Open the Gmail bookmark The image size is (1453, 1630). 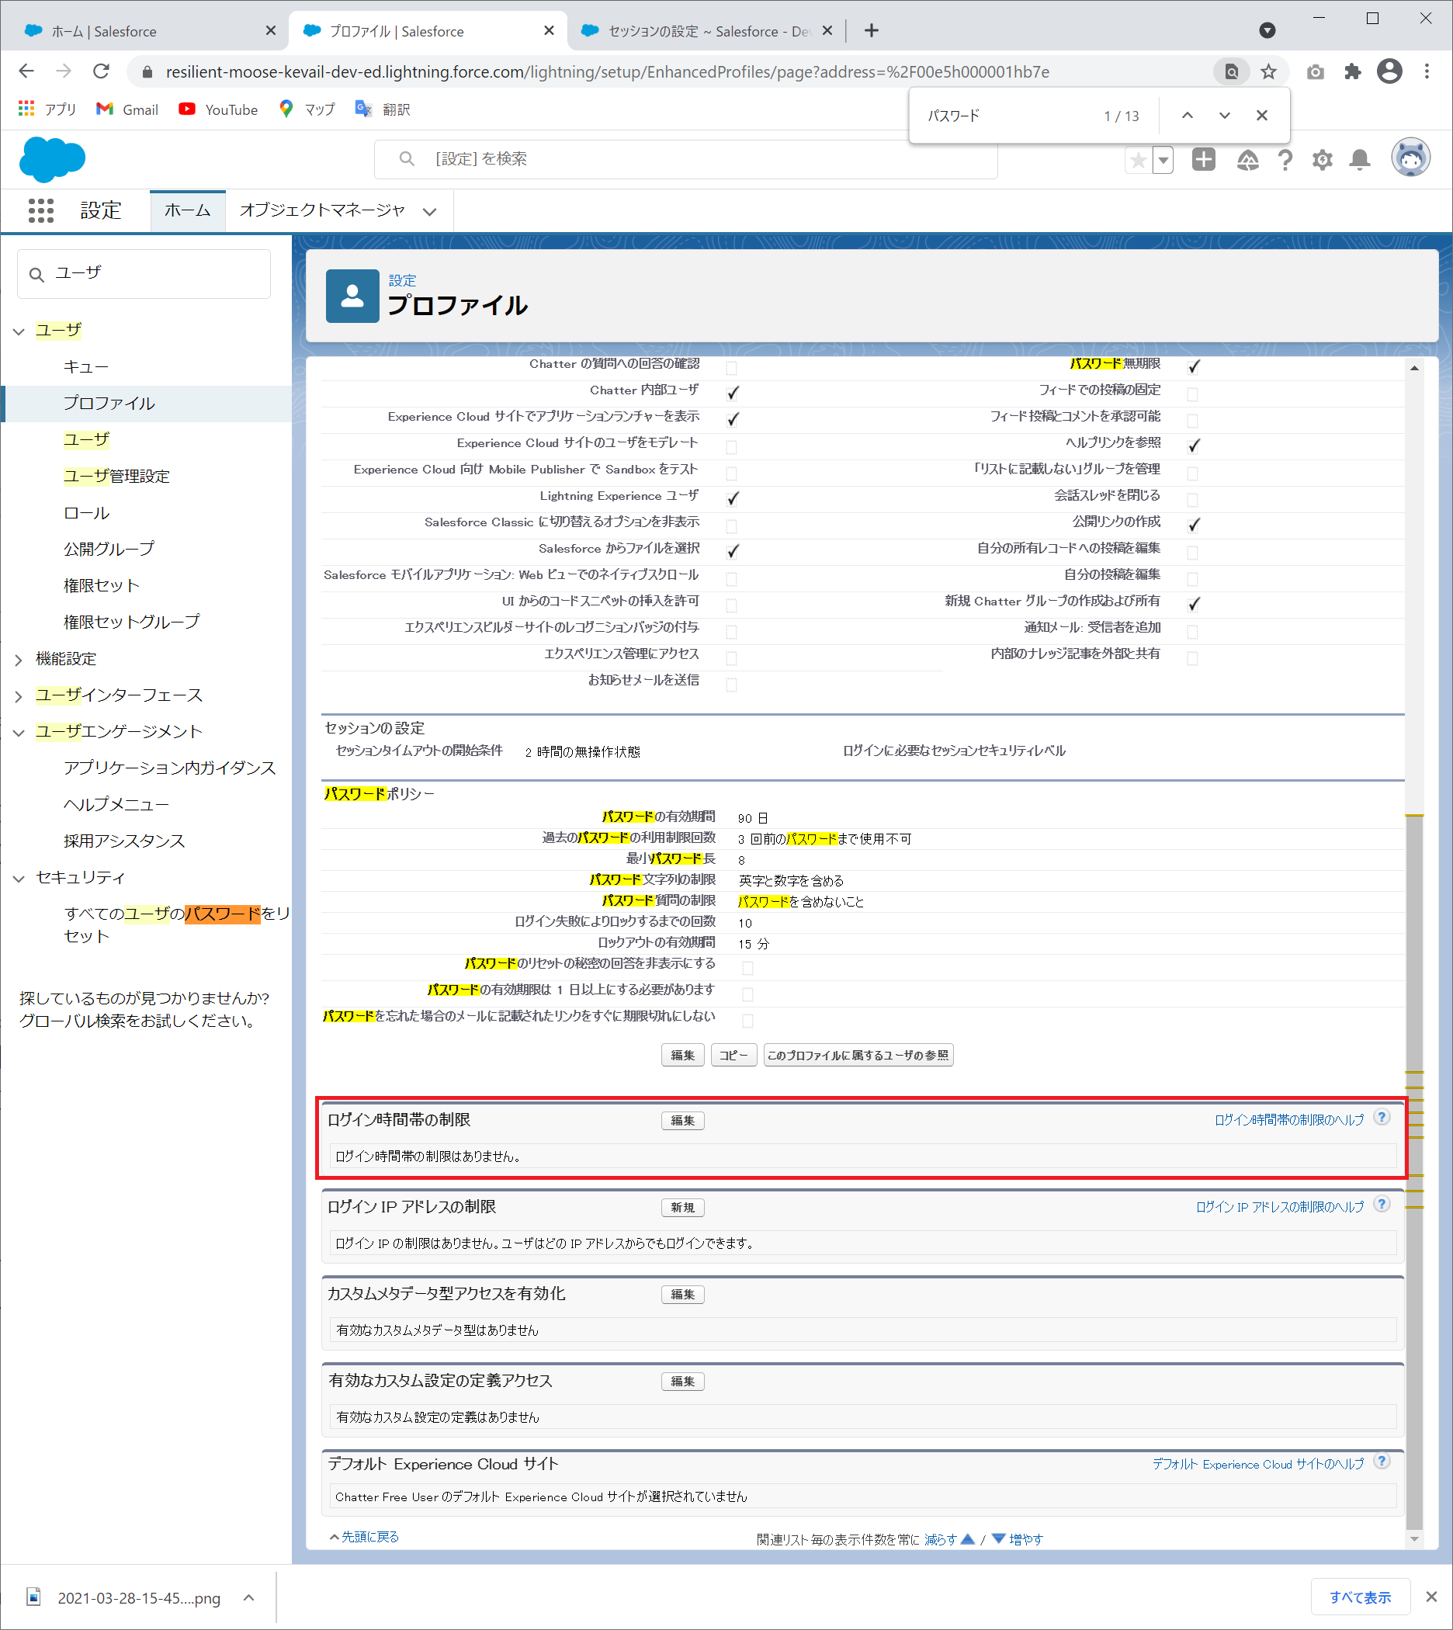[x=127, y=109]
